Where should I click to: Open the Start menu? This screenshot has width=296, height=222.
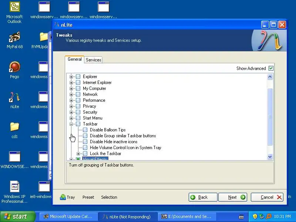pyautogui.click(x=17, y=216)
